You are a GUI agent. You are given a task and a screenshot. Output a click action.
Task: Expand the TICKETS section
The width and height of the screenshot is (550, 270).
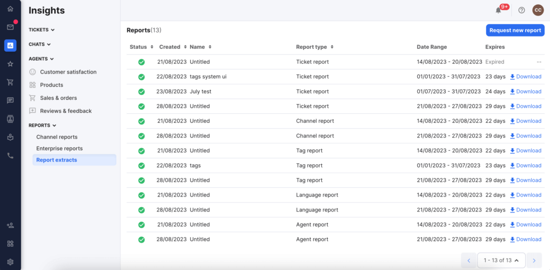(x=41, y=30)
